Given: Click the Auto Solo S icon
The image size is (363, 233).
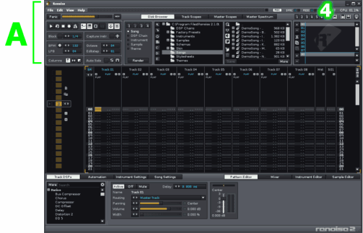Looking at the screenshot, I should tap(111, 60).
